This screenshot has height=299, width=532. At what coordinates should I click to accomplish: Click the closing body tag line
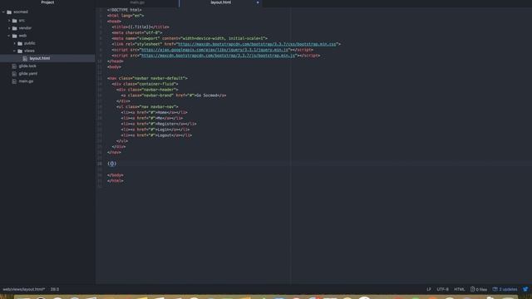(x=116, y=175)
